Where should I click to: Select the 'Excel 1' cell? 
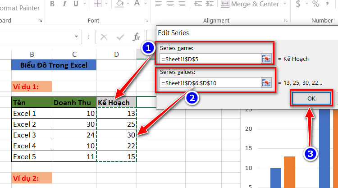[32, 113]
